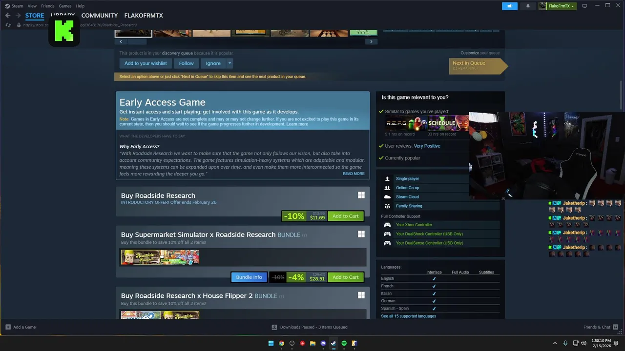The height and width of the screenshot is (351, 625).
Task: Open the Help menu
Action: click(x=80, y=6)
